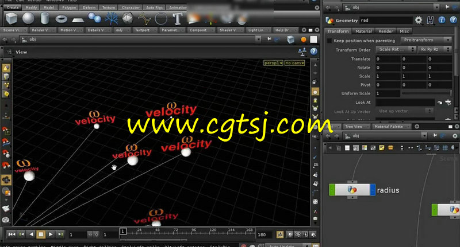Click the magnet tool in left toolbar

click(6, 166)
